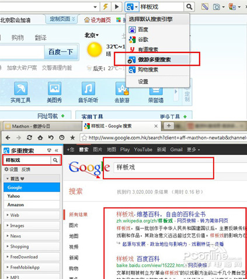Expand the News group in sidebar
Image resolution: width=247 pixels, height=279 pixels.
(x=32, y=236)
